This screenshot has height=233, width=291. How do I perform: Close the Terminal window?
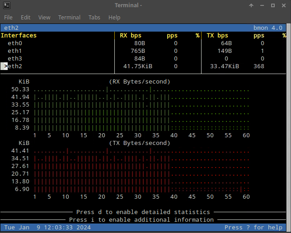283,5
